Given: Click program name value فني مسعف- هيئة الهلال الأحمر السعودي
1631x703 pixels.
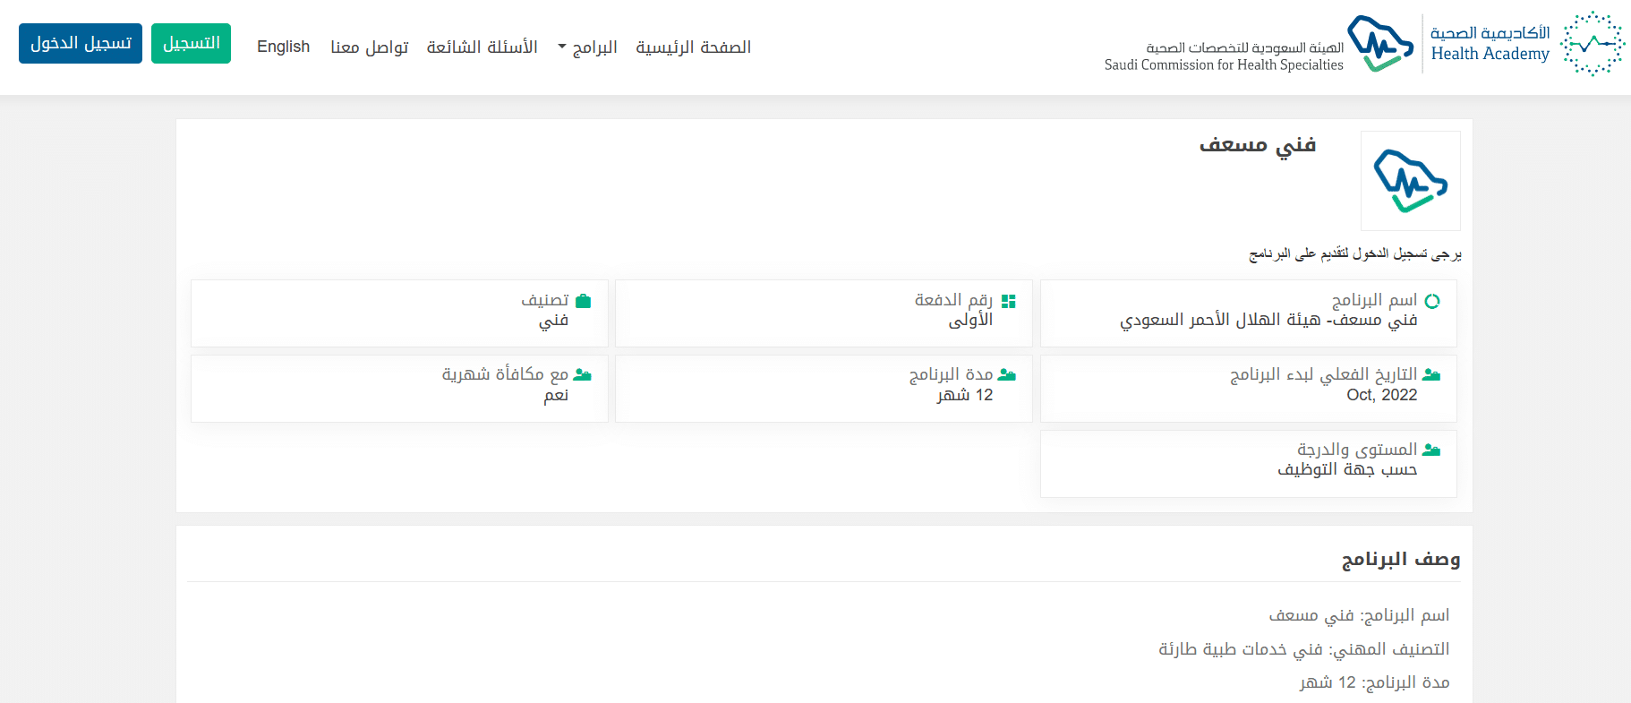Looking at the screenshot, I should pos(1268,321).
